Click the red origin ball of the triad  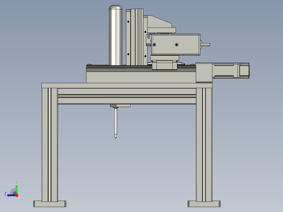[17, 195]
